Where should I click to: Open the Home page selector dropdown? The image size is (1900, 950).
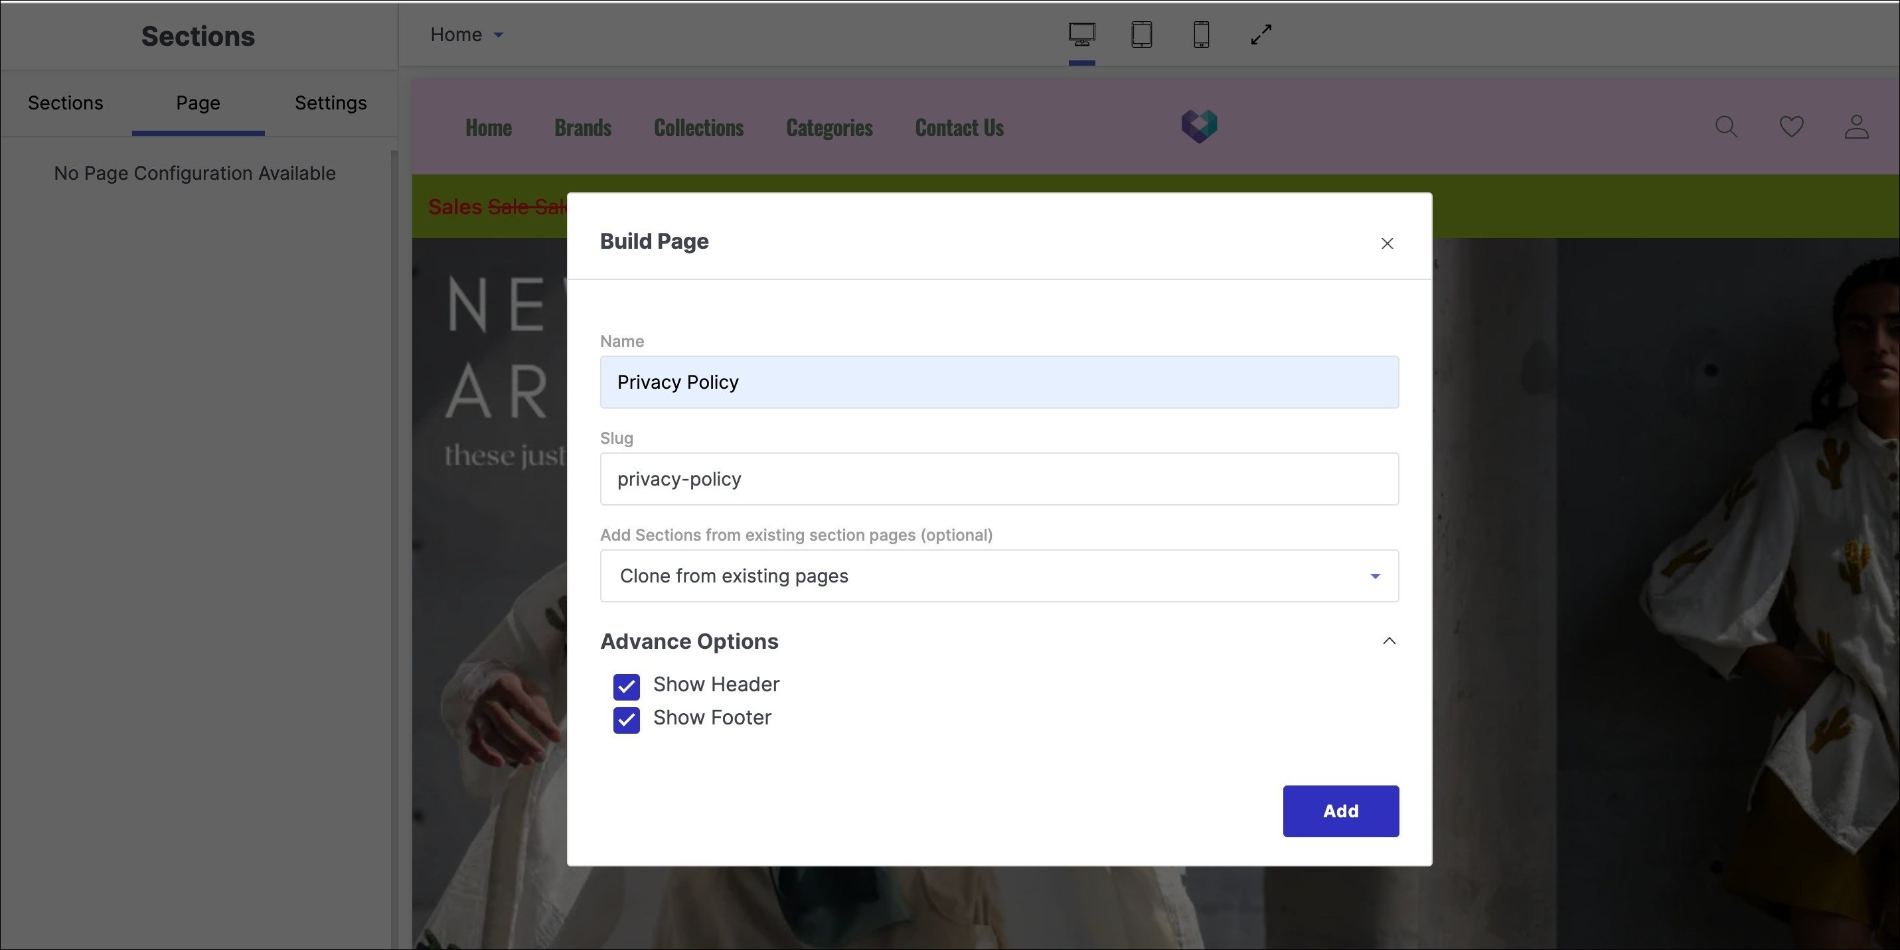tap(467, 34)
